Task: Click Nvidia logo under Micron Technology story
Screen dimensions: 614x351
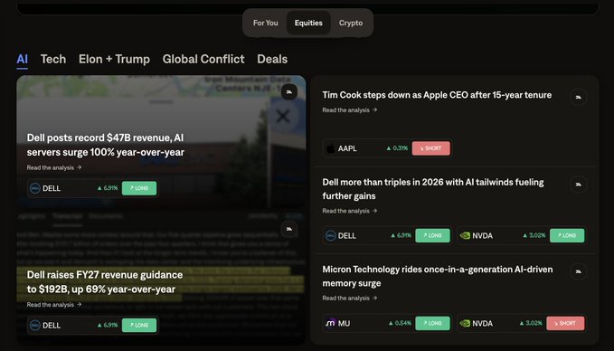Action: coord(465,323)
